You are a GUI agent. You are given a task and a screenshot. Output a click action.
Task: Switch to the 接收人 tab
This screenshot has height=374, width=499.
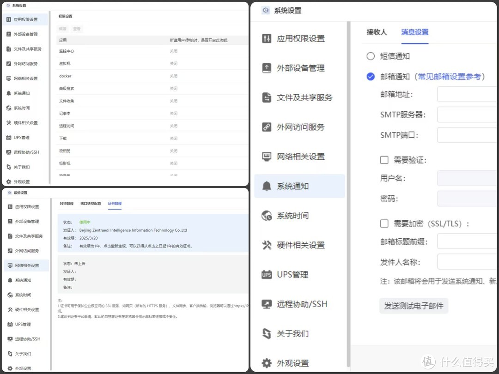377,32
